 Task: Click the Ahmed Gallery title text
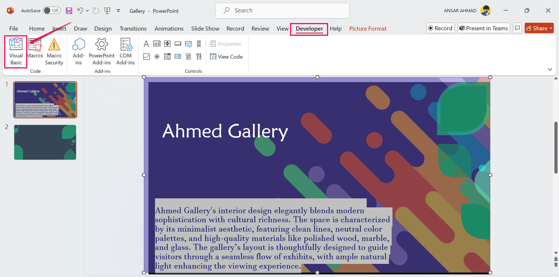[x=225, y=131]
